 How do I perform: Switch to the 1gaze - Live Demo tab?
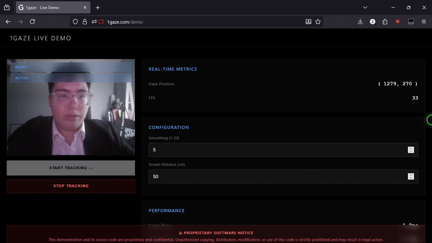[52, 8]
